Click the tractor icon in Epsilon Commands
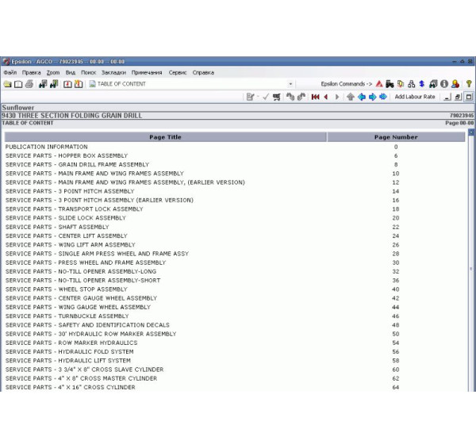Viewport: 476px width, 448px height. [x=390, y=84]
